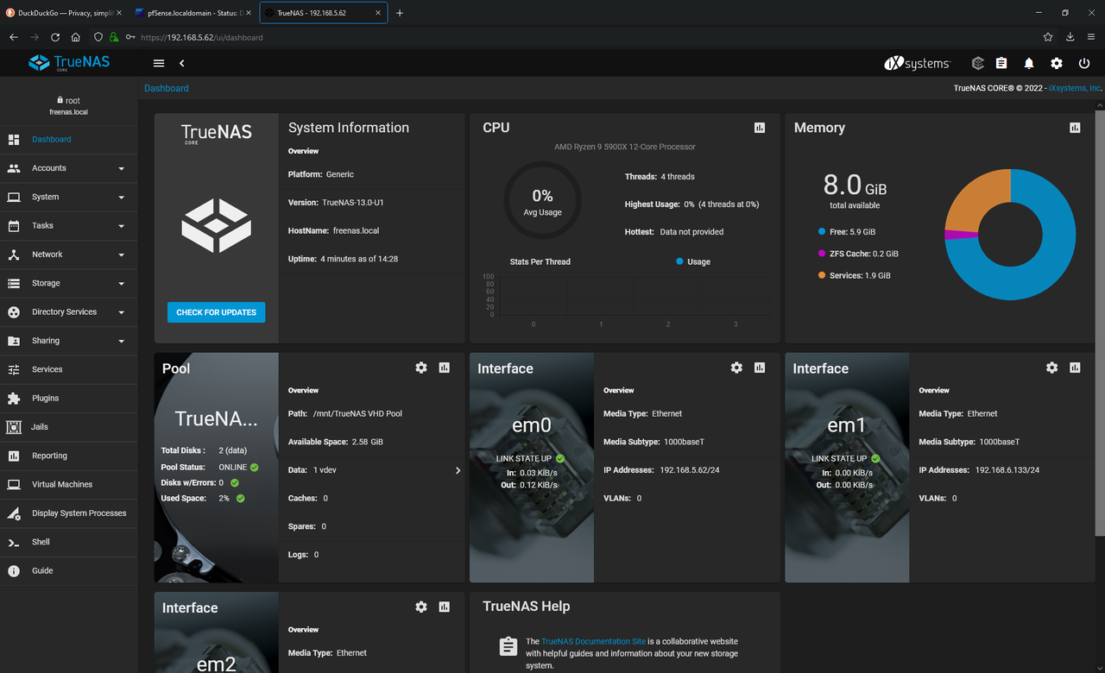Open the Guide menu item
Screen dimensions: 1105x673
point(69,570)
